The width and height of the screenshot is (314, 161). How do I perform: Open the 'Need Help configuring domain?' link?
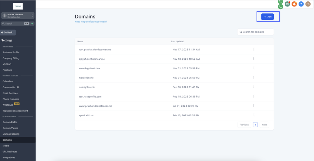(91, 22)
